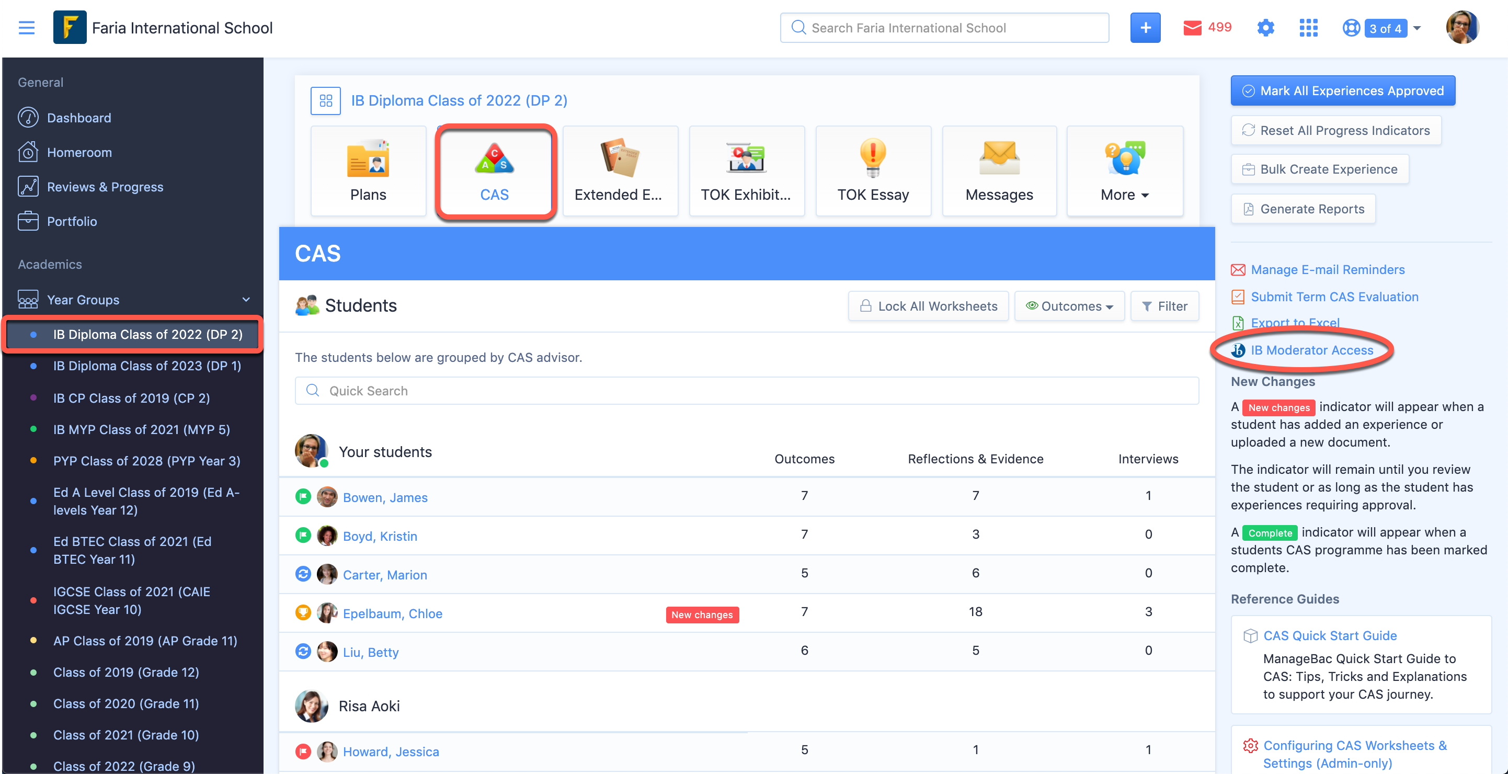Select Class of 2020 (Grade 11)
The height and width of the screenshot is (774, 1508).
pyautogui.click(x=126, y=704)
